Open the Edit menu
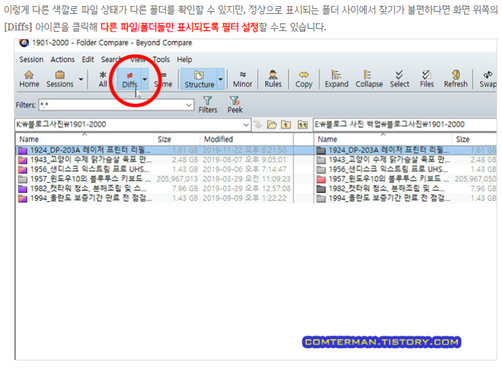This screenshot has width=502, height=368. coord(88,59)
